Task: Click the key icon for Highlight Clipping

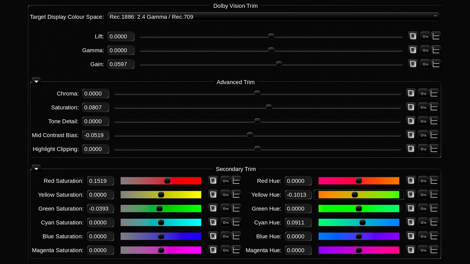Action: [423, 149]
